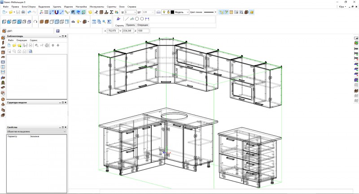Screen dimensions: 359x194
Task: Undo the last action
Action: tap(29, 12)
